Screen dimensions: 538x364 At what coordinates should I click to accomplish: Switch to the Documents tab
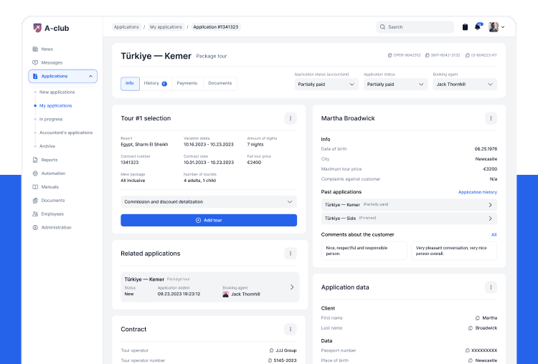tap(220, 83)
